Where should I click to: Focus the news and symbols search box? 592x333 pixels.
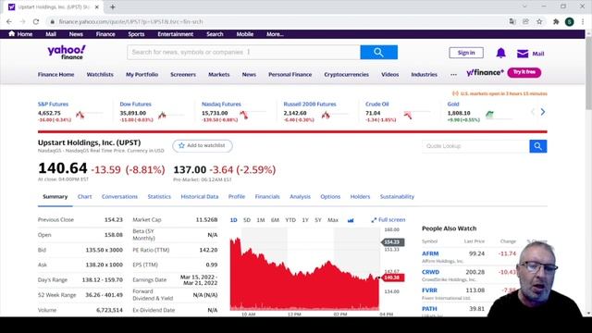point(243,52)
